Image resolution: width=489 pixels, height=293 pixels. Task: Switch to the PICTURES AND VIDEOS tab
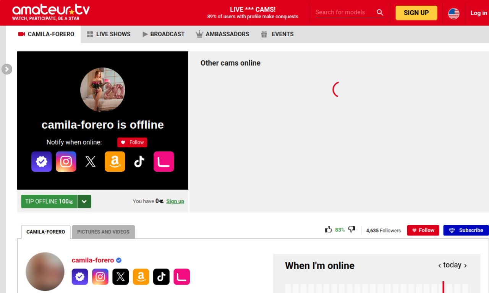[103, 232]
